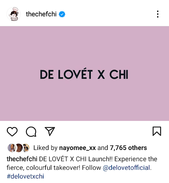Share the post using the paper plane icon
The height and width of the screenshot is (183, 169).
click(50, 131)
